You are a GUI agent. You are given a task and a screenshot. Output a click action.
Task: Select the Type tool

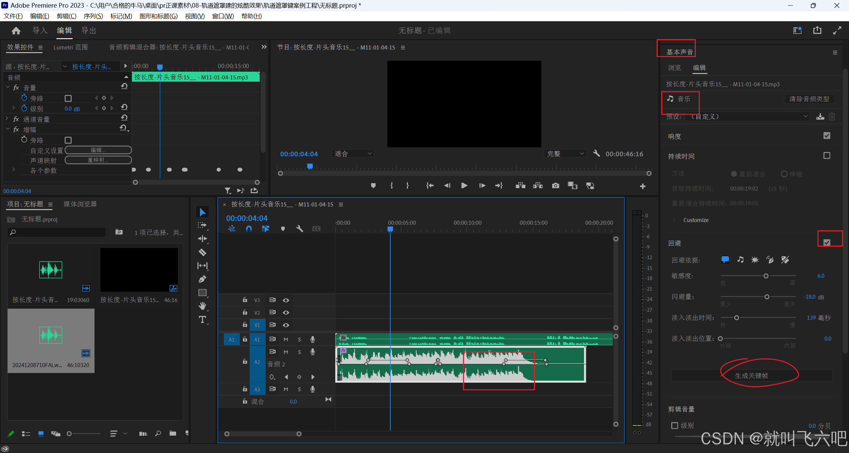pyautogui.click(x=202, y=320)
